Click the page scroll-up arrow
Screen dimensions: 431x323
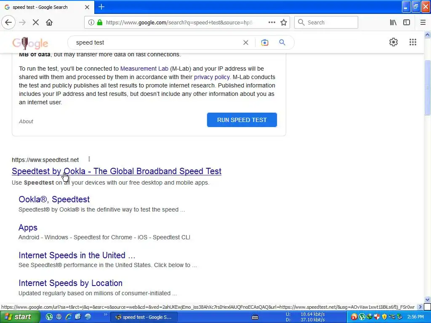(x=427, y=34)
